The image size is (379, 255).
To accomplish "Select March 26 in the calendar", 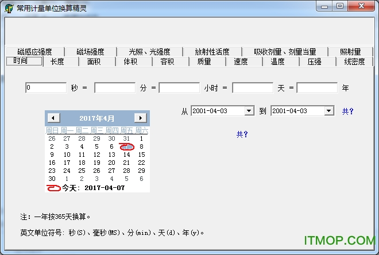I will [x=52, y=138].
